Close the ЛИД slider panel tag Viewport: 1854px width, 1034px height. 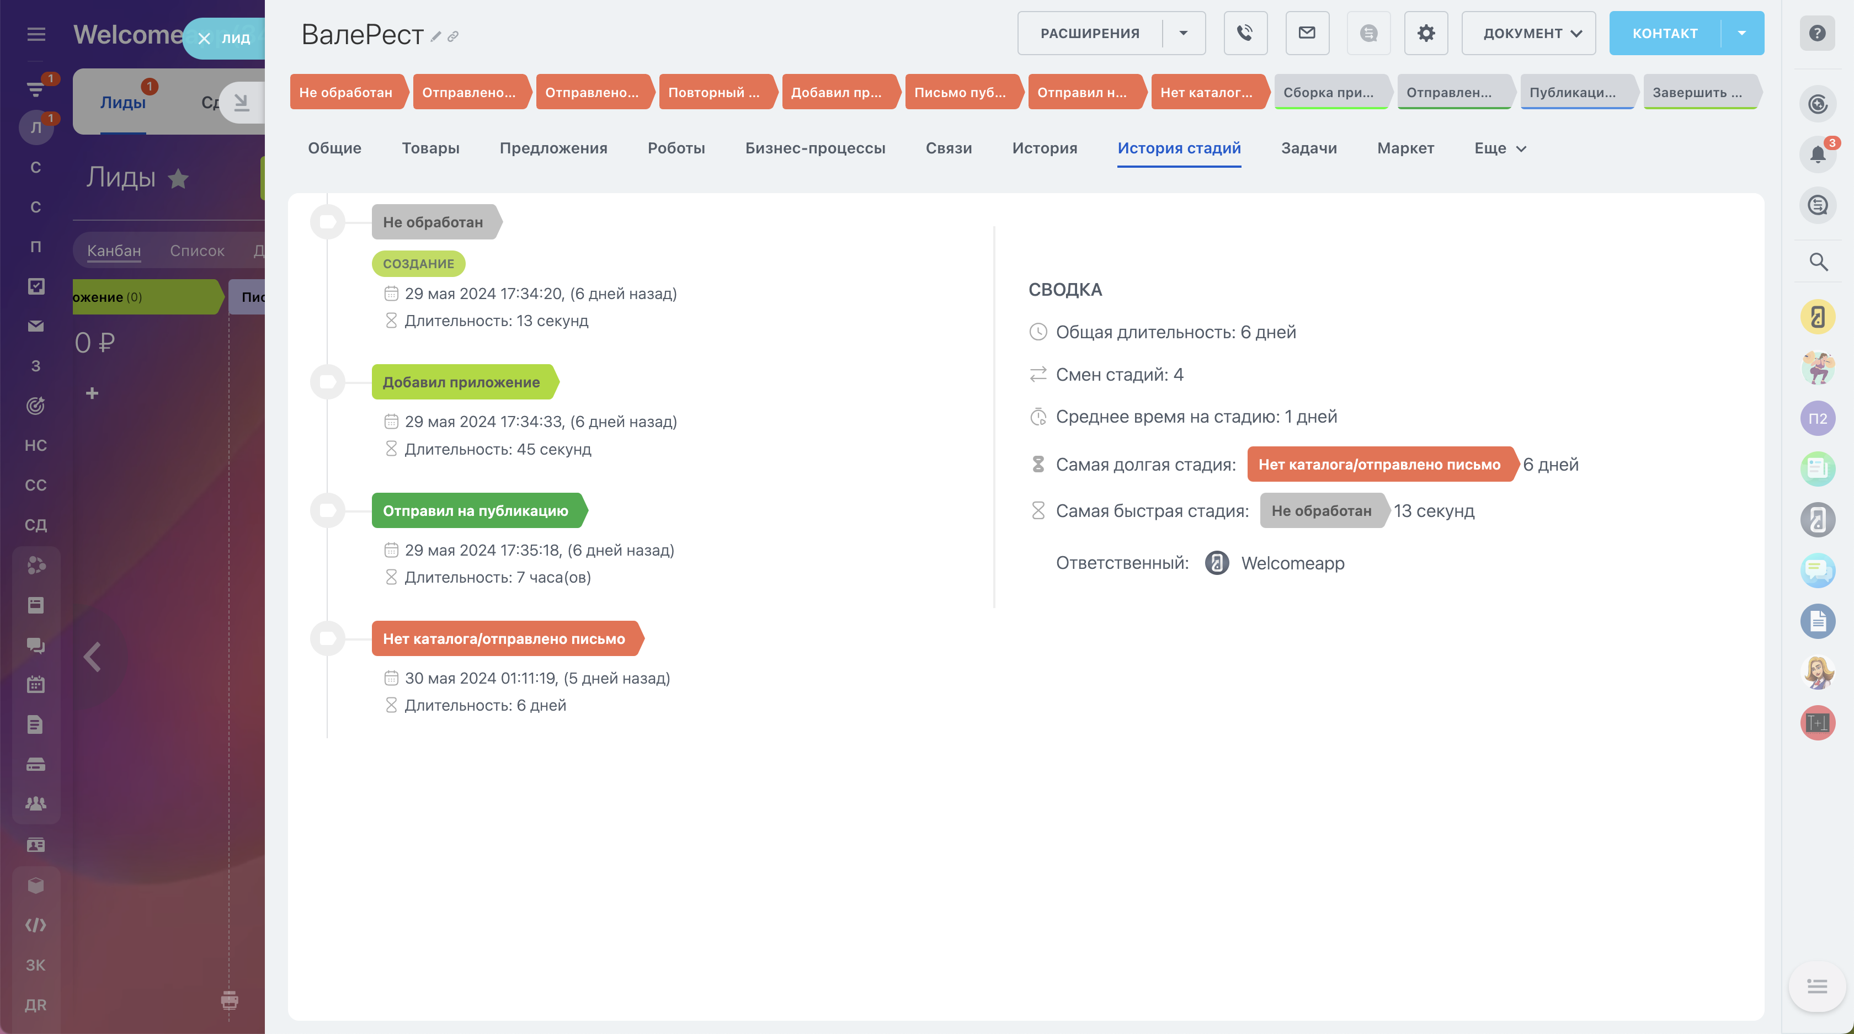(x=204, y=39)
